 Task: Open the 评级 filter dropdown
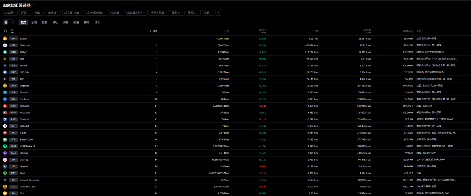pyautogui.click(x=25, y=13)
